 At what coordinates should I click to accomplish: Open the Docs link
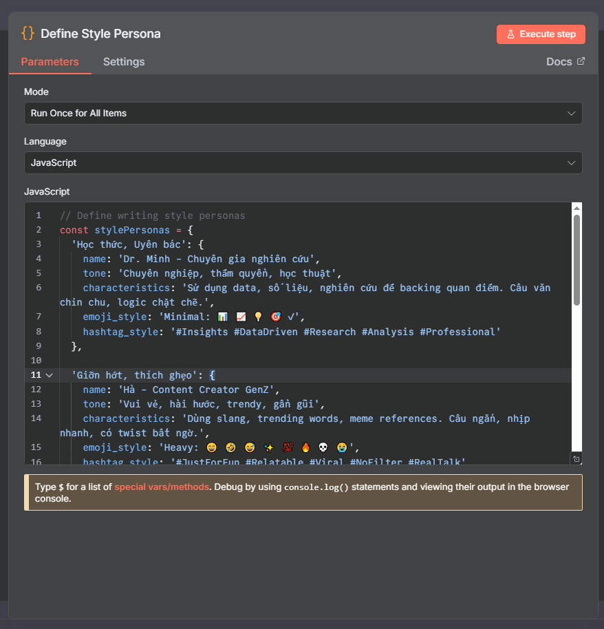coord(559,62)
